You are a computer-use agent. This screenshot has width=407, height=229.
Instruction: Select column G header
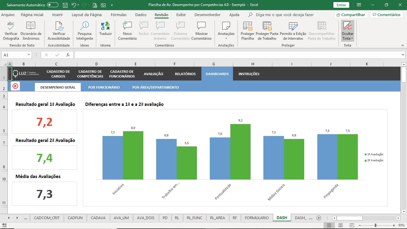pyautogui.click(x=214, y=64)
